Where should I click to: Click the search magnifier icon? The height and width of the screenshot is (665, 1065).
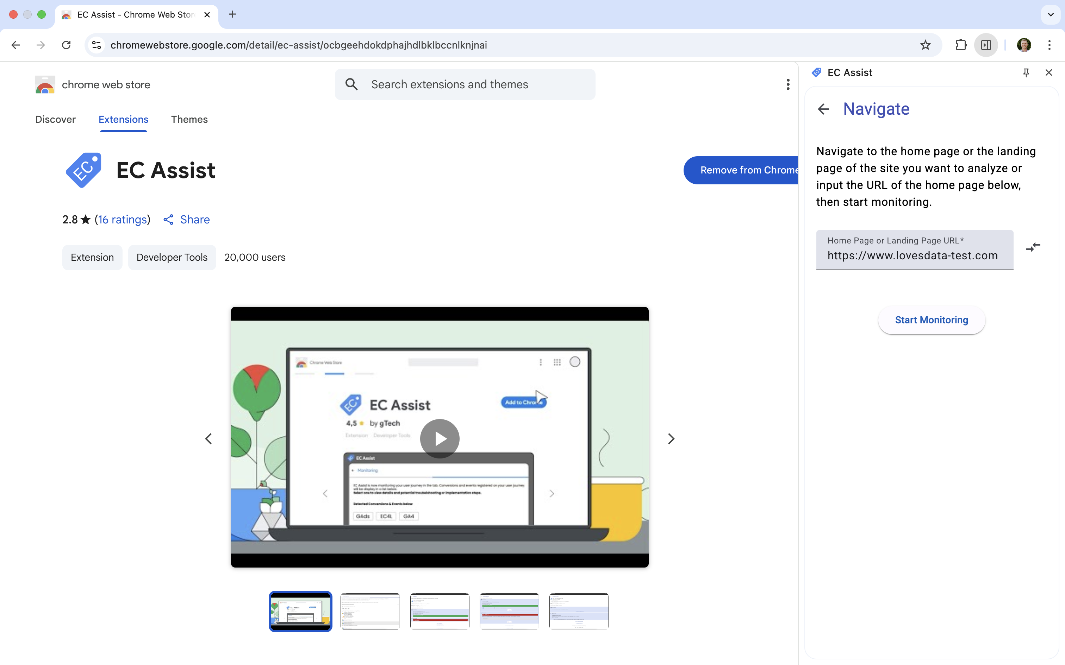click(351, 84)
